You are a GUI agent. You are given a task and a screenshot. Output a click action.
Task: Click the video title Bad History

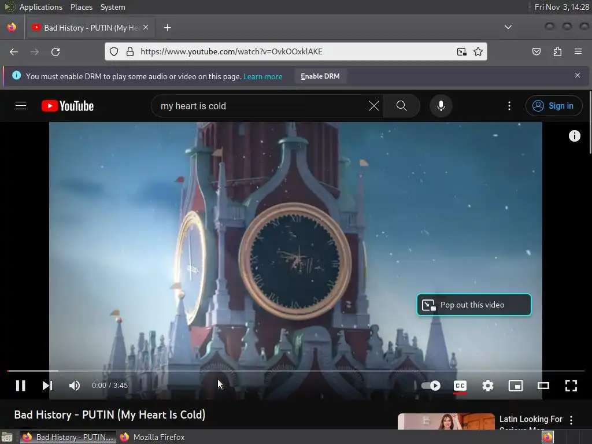point(109,415)
